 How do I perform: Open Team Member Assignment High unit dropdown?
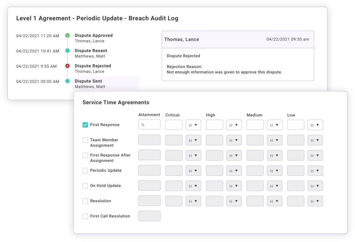coord(234,140)
